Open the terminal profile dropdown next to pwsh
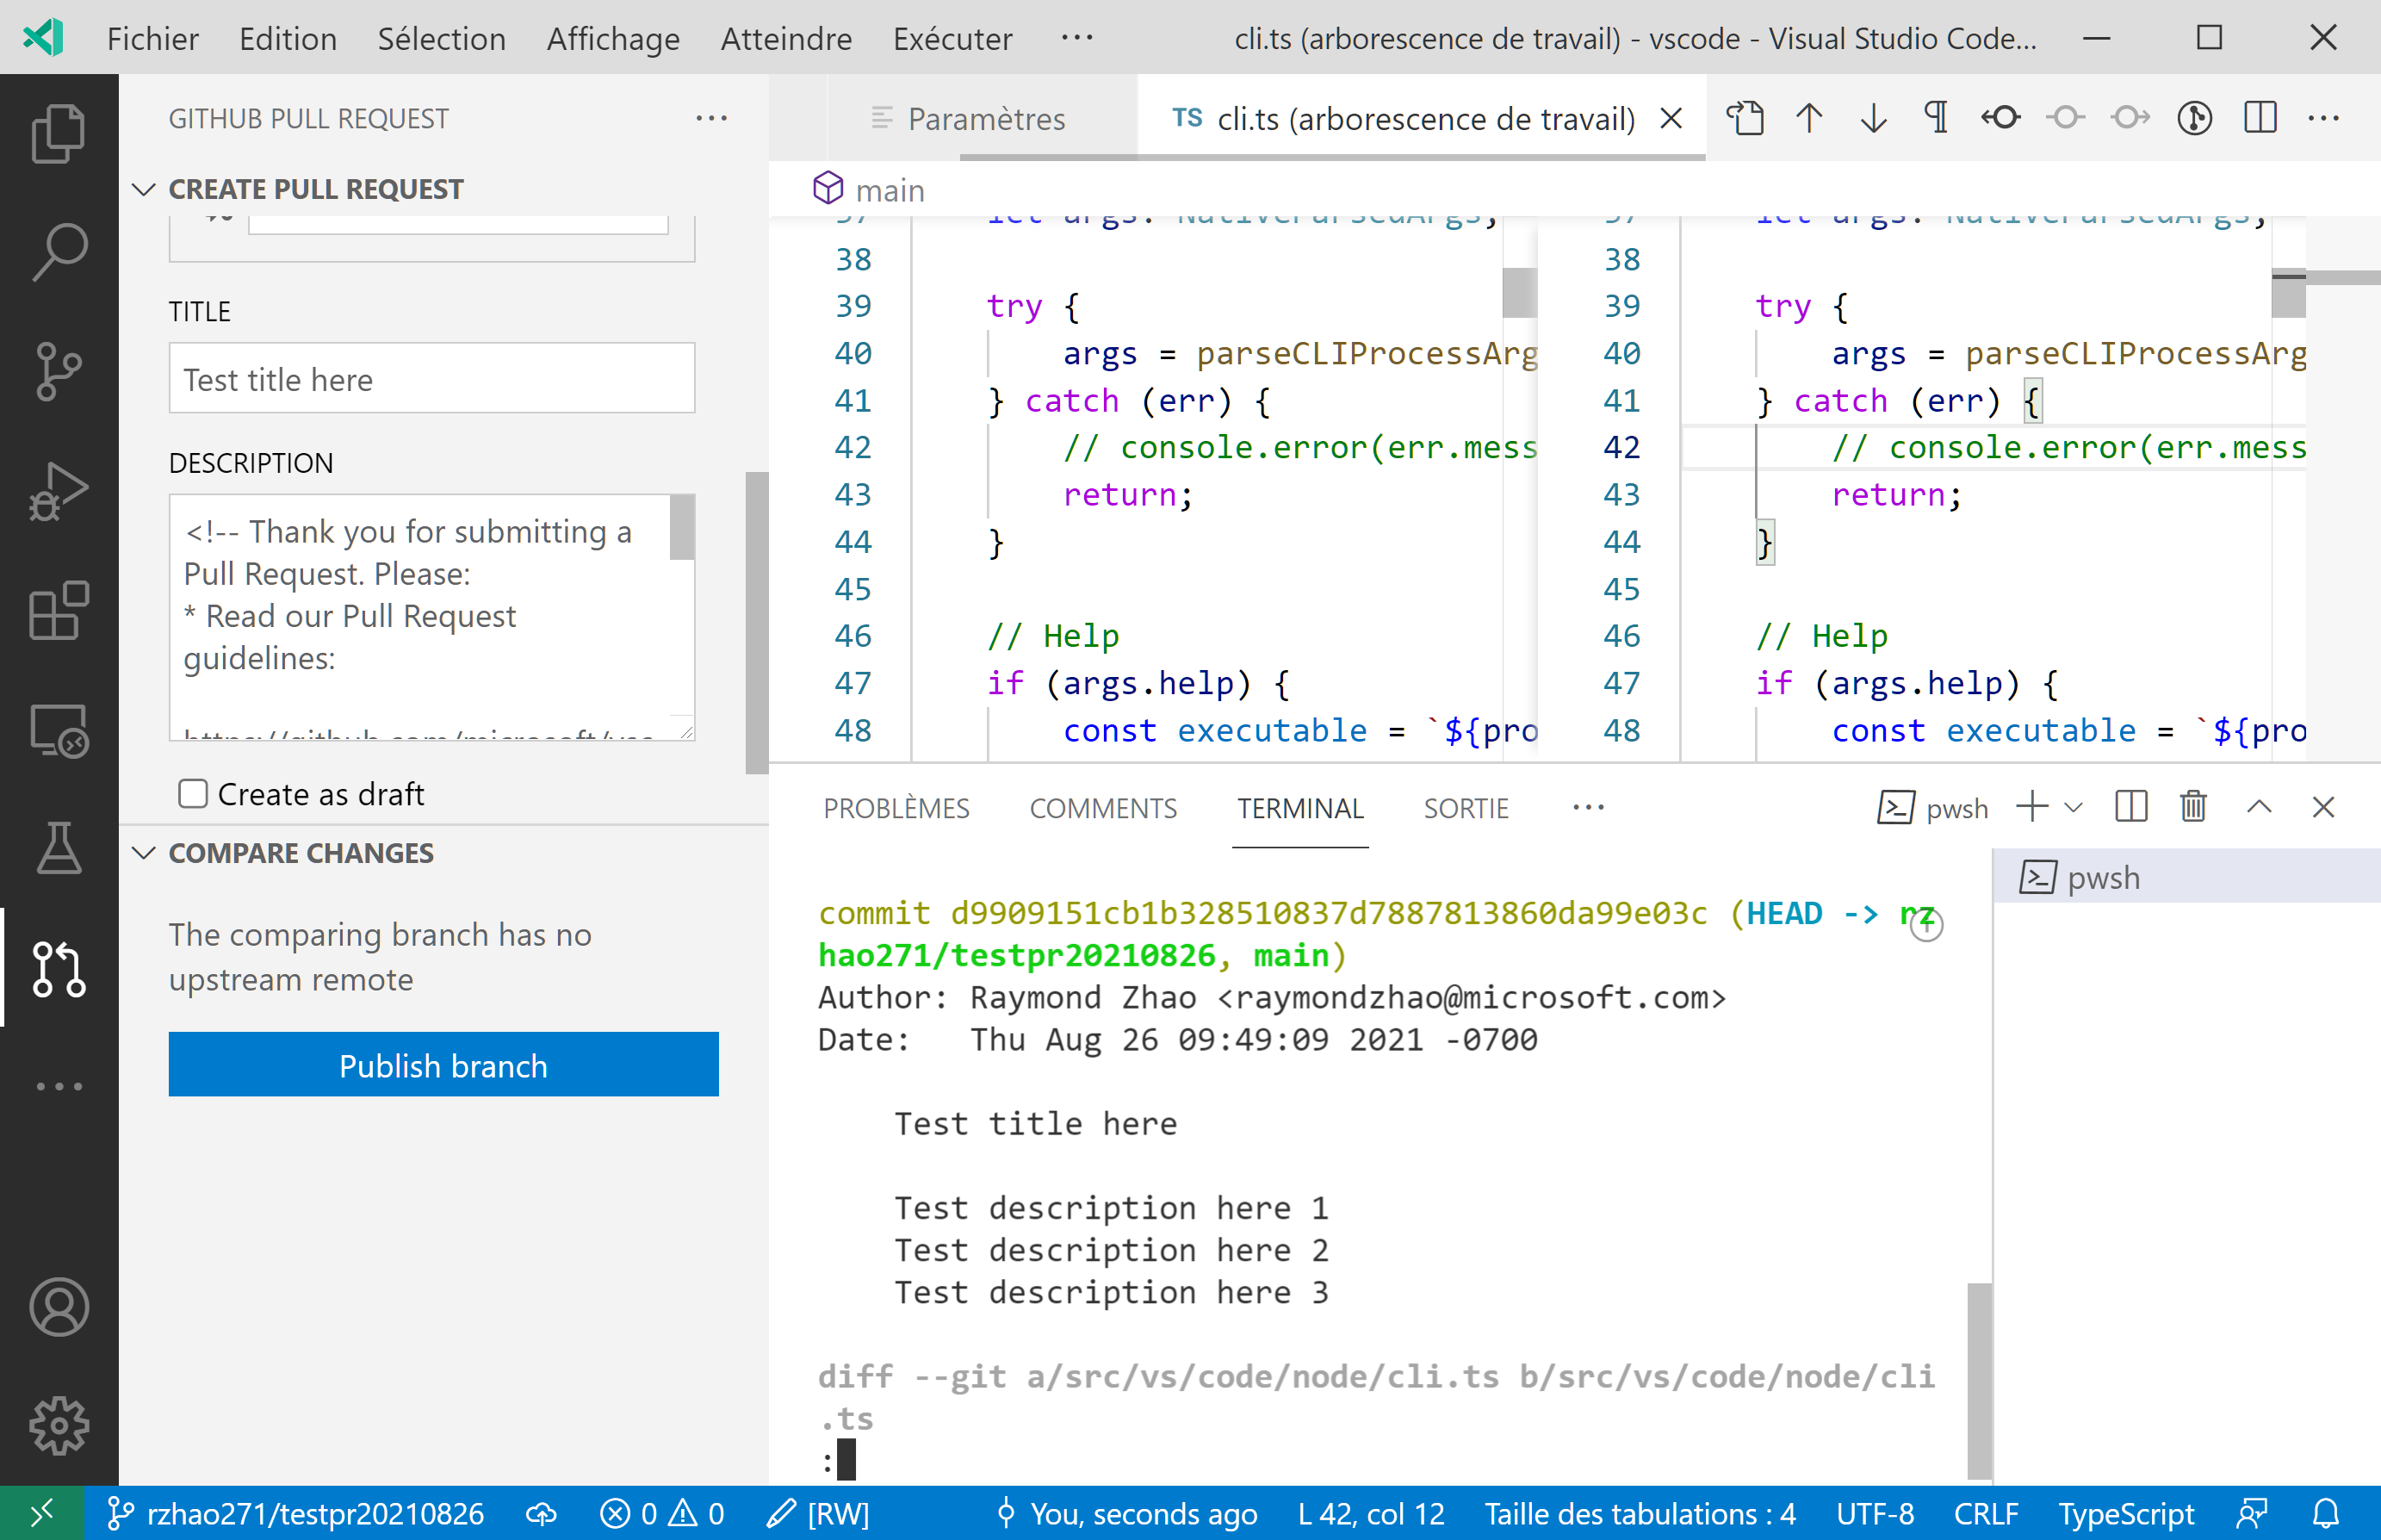This screenshot has width=2381, height=1540. point(2071,807)
